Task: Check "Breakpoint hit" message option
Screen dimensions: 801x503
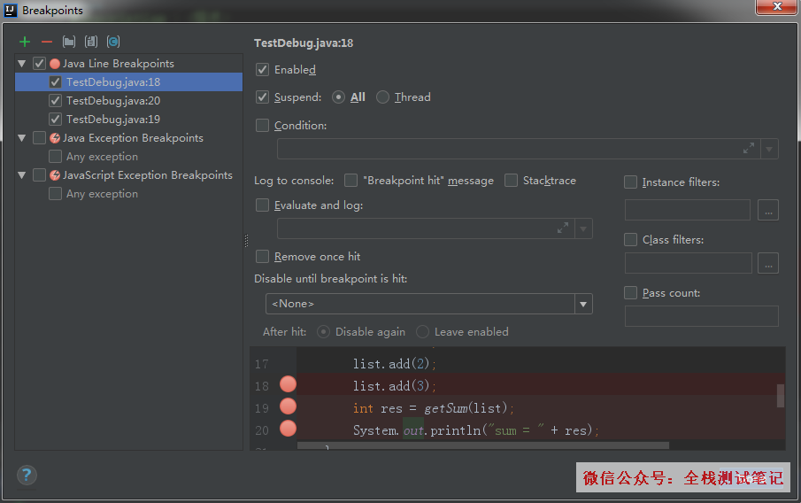Action: click(x=351, y=181)
